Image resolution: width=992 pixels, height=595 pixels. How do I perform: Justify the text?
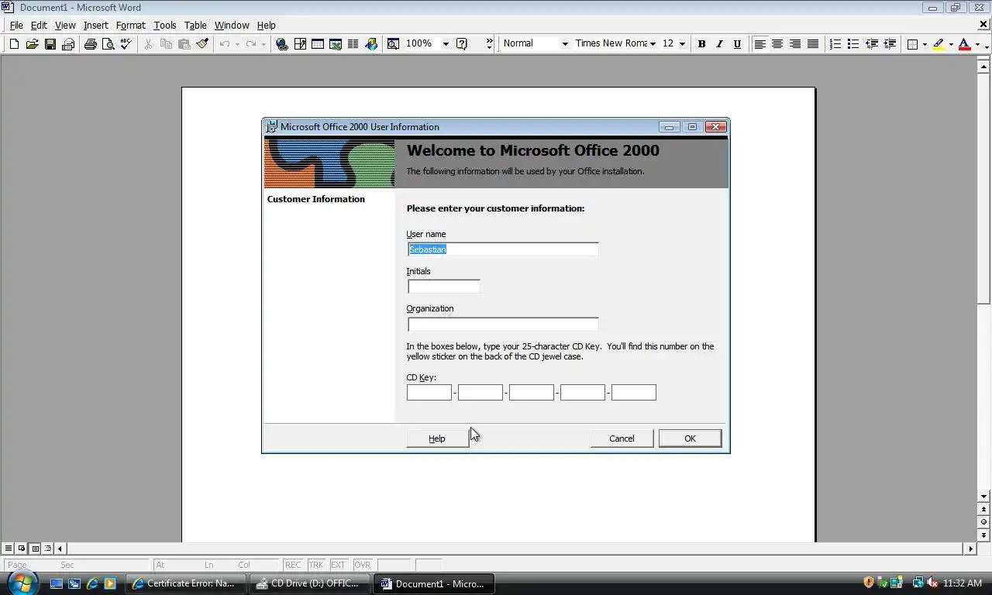(813, 44)
